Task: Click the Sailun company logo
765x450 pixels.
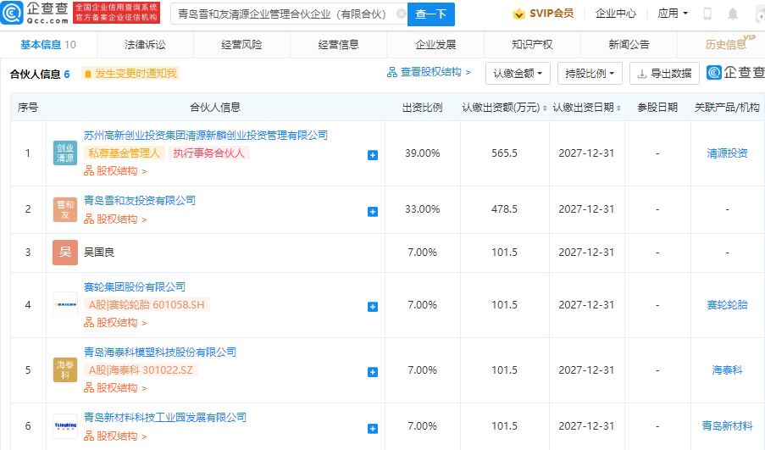Action: (x=65, y=304)
